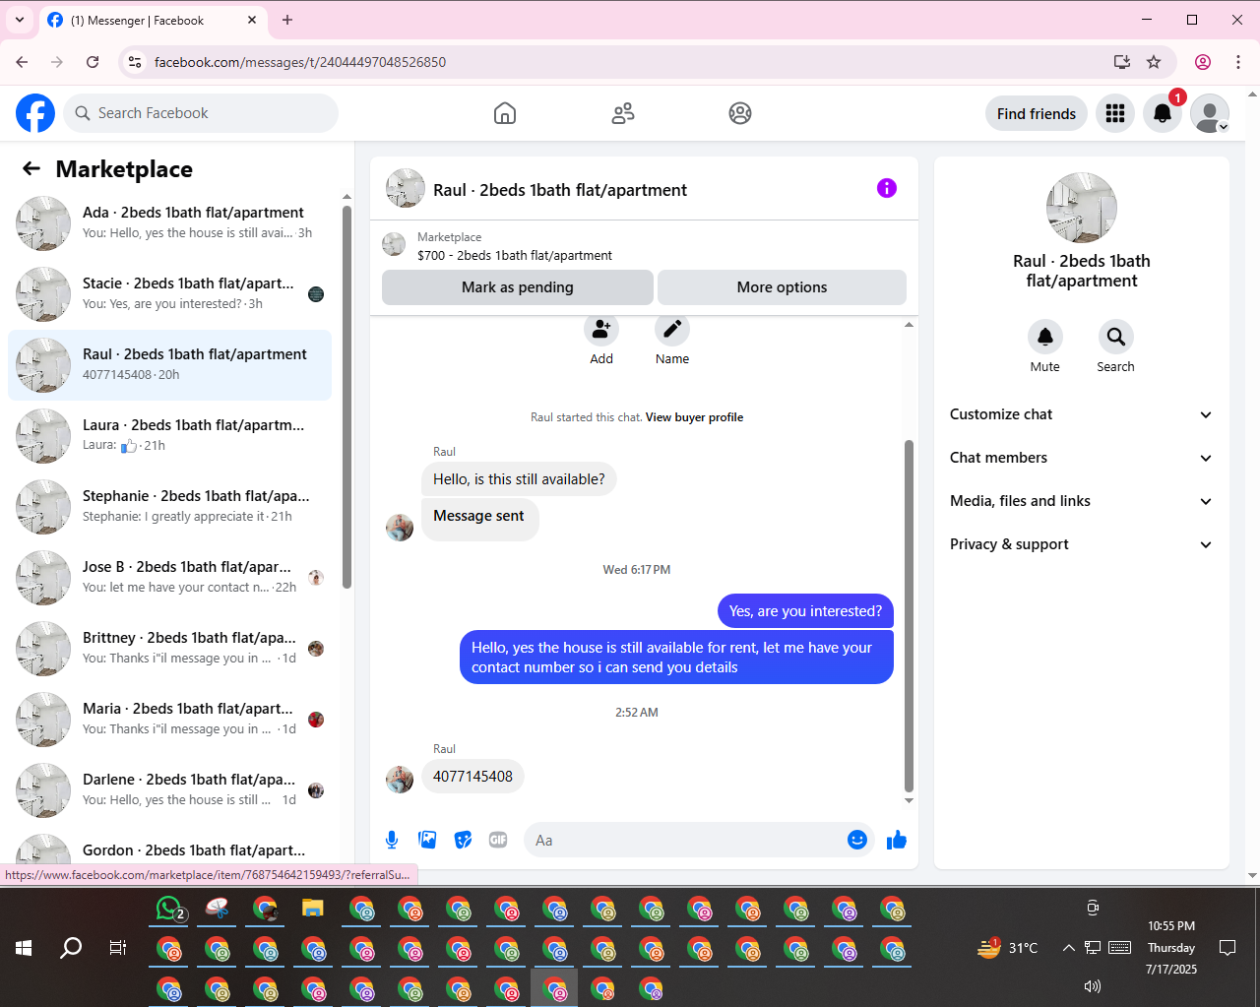Screen dimensions: 1260x1007
Task: Search in conversation from right panel
Action: coord(1116,337)
